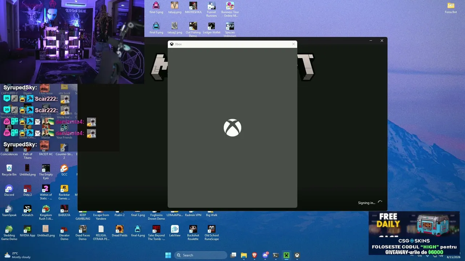Select the Business Tour desktop shortcut

(230, 9)
